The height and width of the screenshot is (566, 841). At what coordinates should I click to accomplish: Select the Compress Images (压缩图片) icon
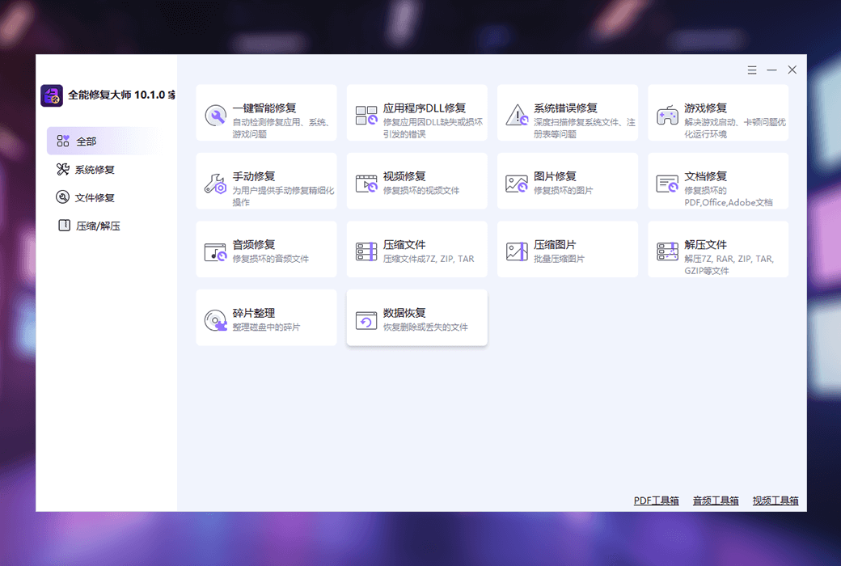[517, 251]
